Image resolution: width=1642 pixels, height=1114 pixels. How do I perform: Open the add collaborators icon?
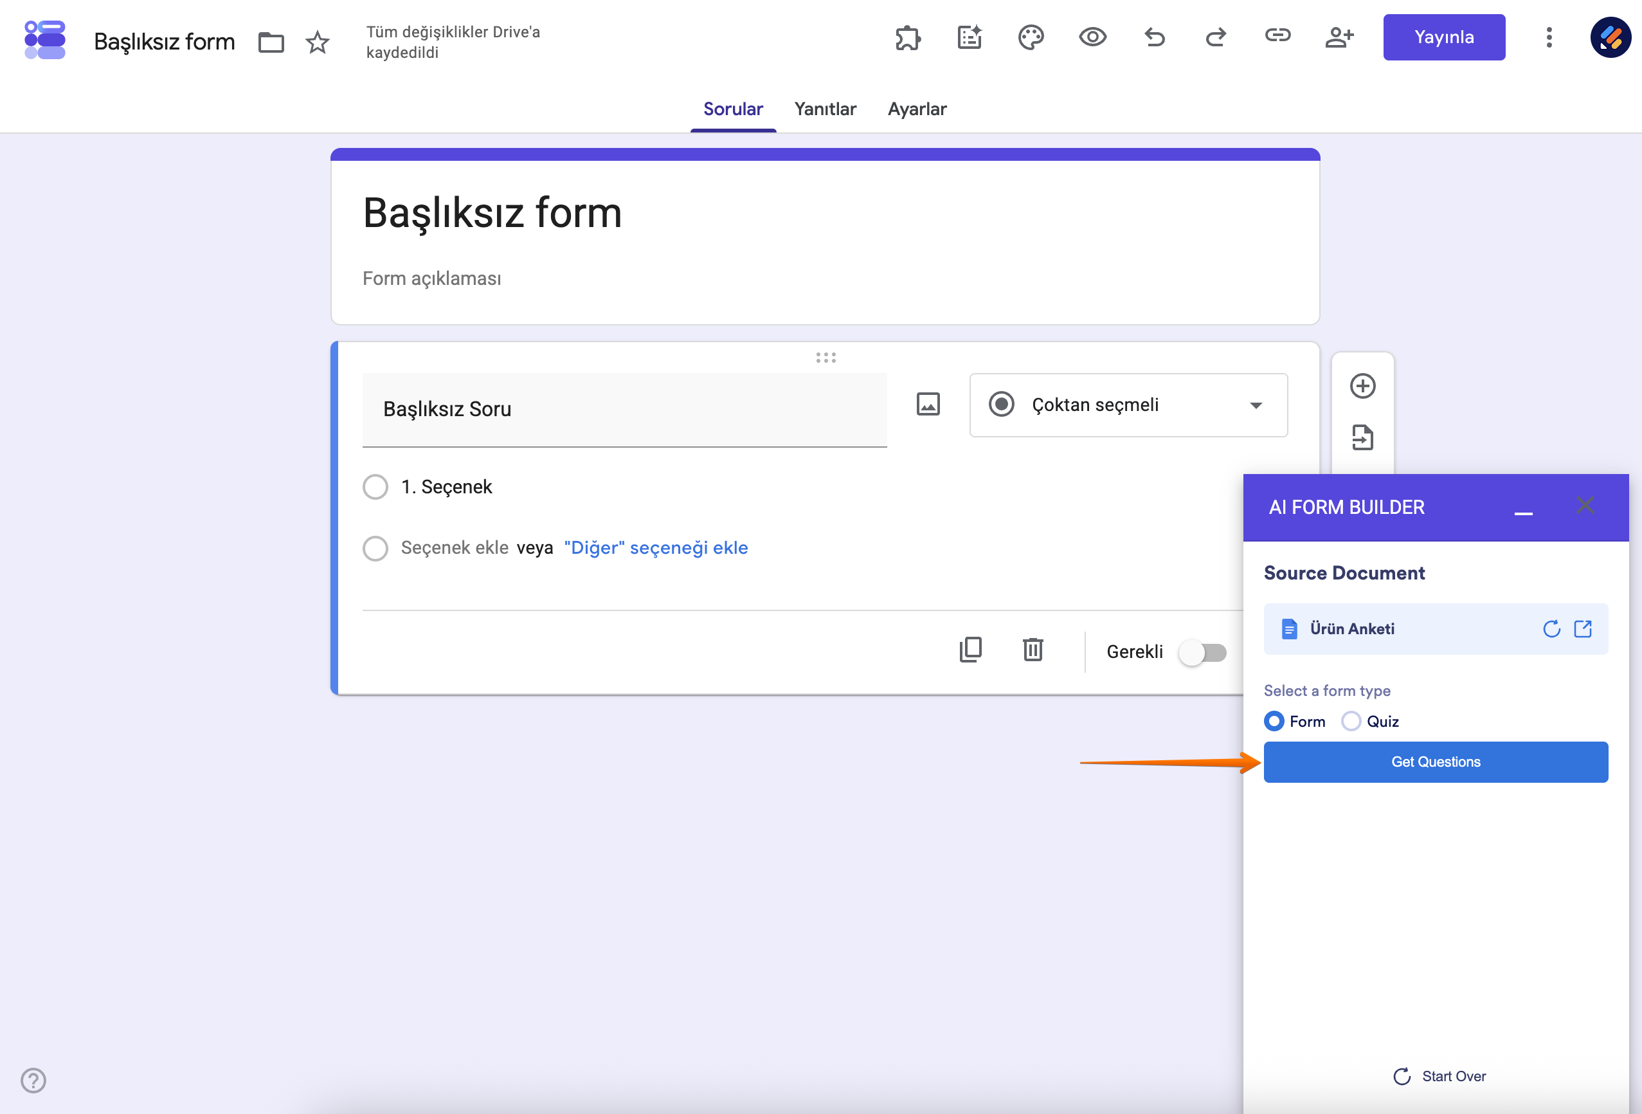click(1339, 37)
